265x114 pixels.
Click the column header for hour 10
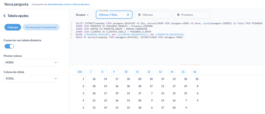point(126,72)
